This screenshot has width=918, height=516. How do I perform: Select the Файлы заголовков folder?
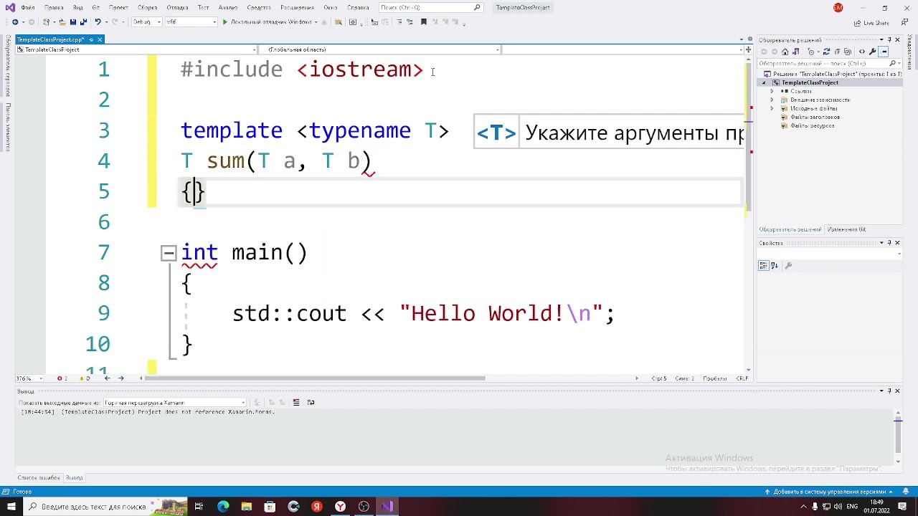[815, 117]
